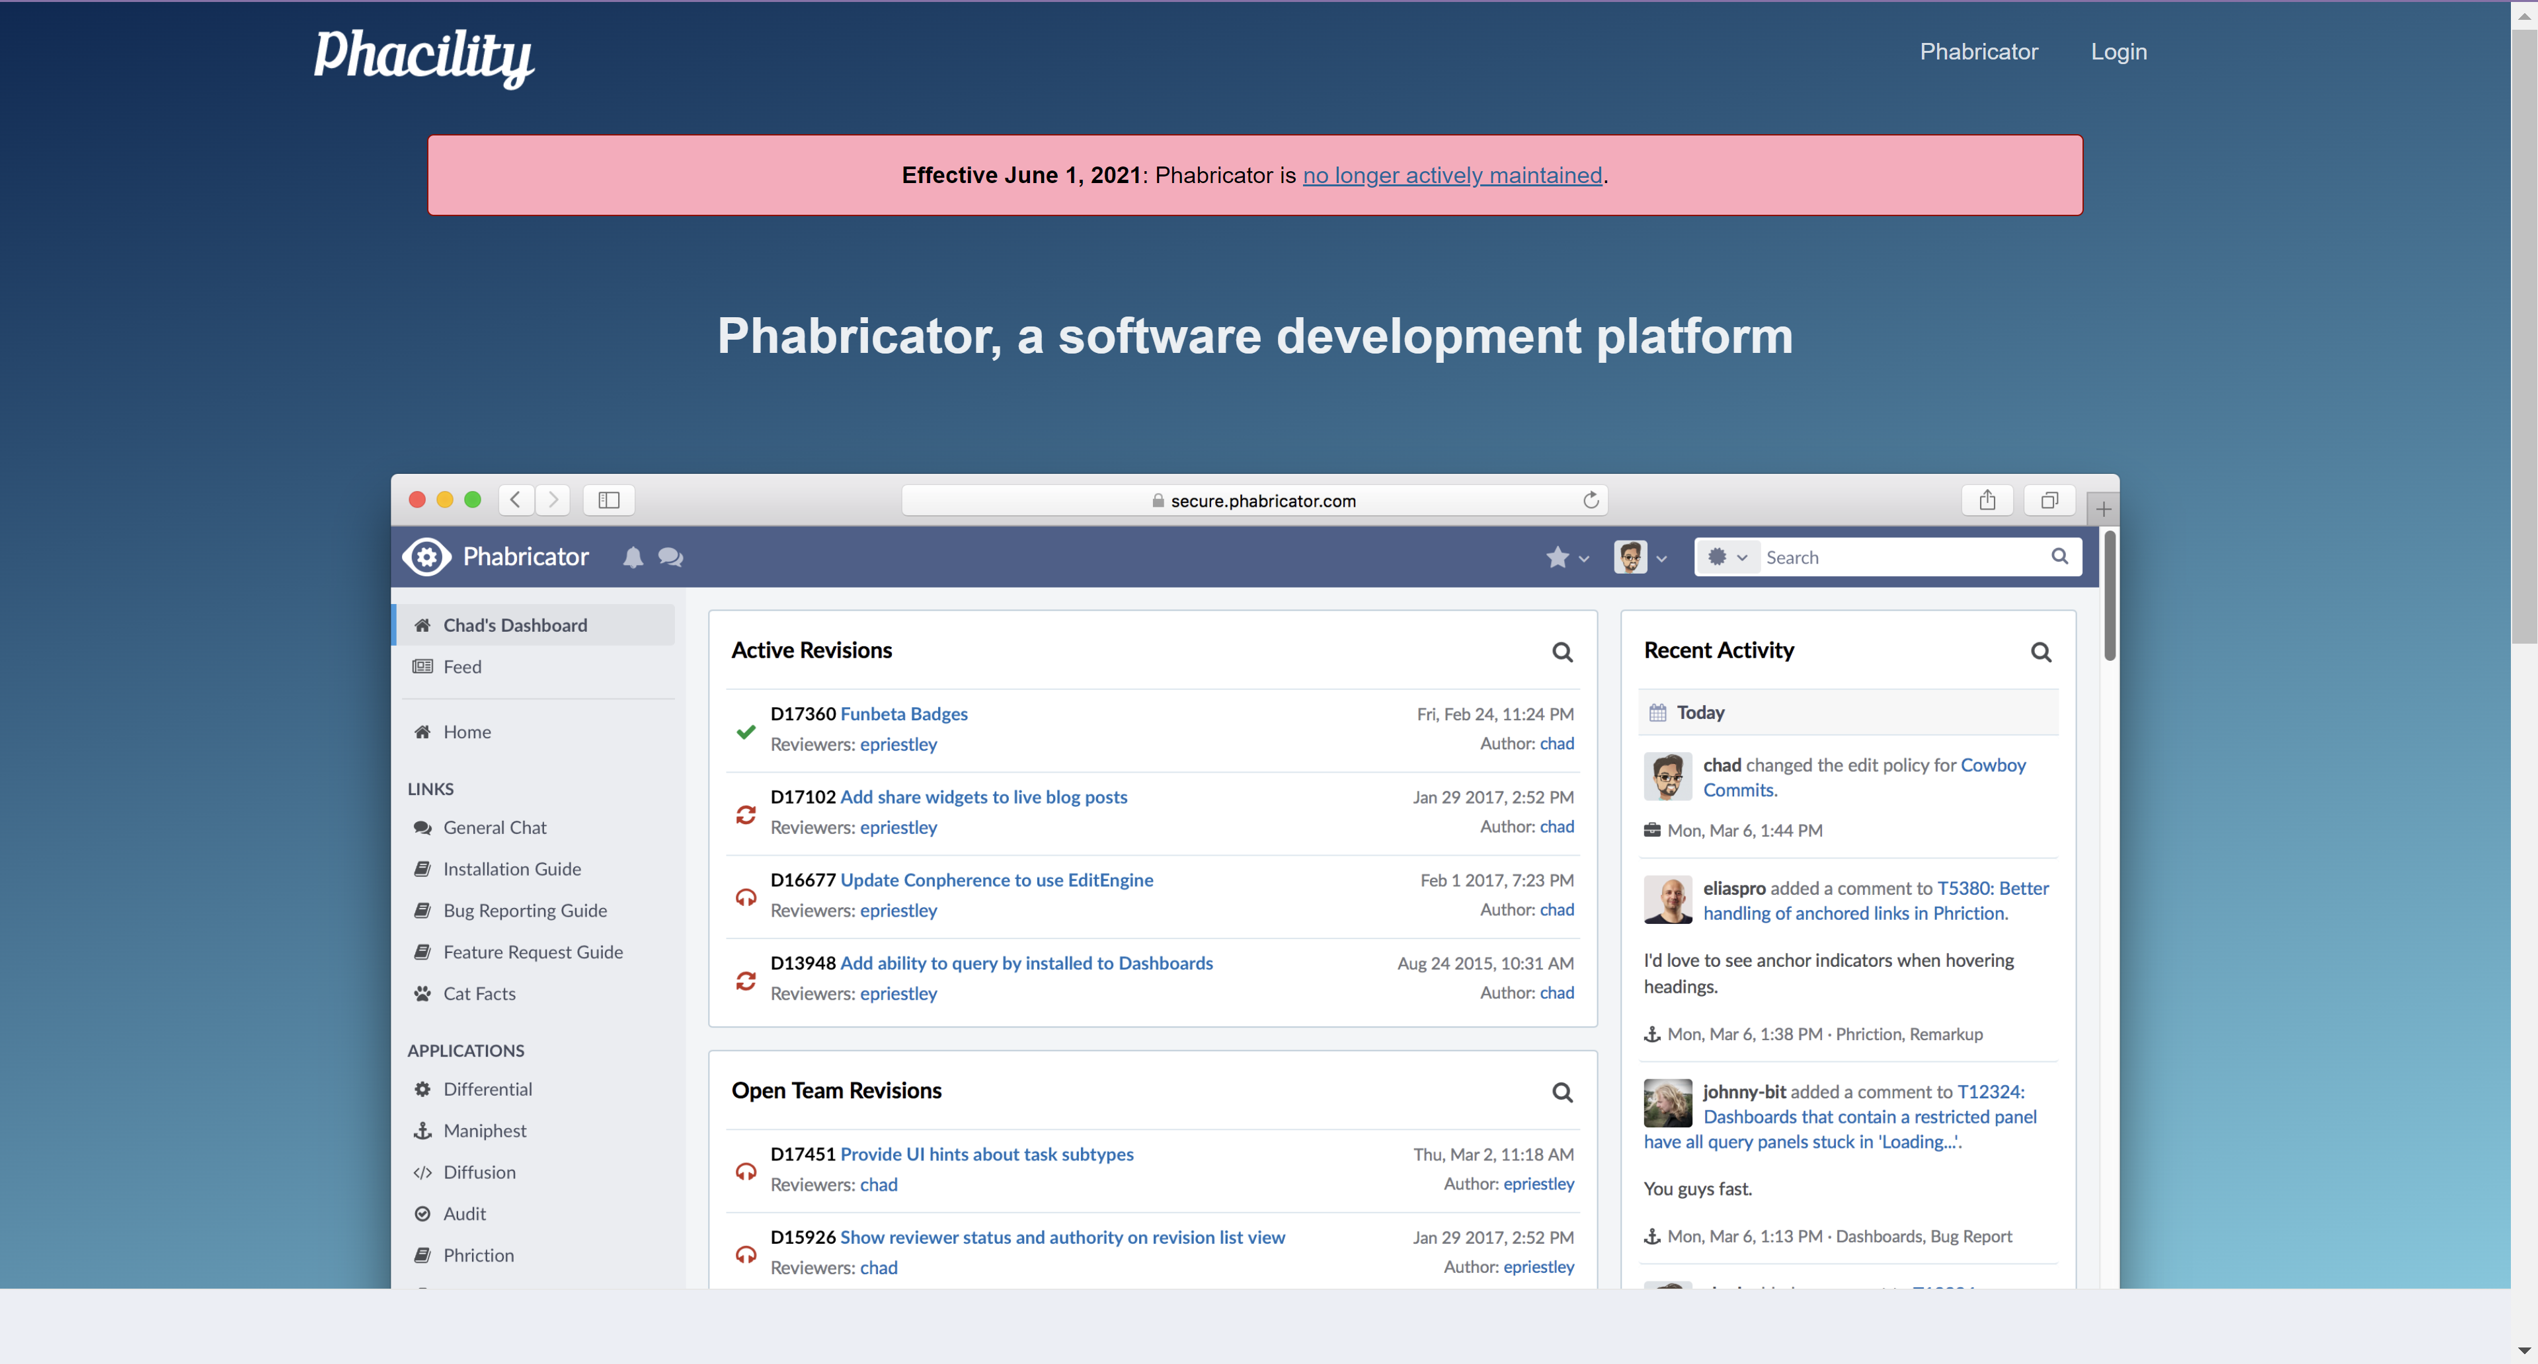The height and width of the screenshot is (1364, 2538).
Task: Click the Login link at top
Action: 2118,52
